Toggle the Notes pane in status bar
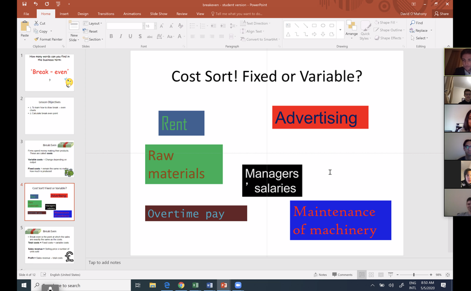This screenshot has width=471, height=291. 320,275
